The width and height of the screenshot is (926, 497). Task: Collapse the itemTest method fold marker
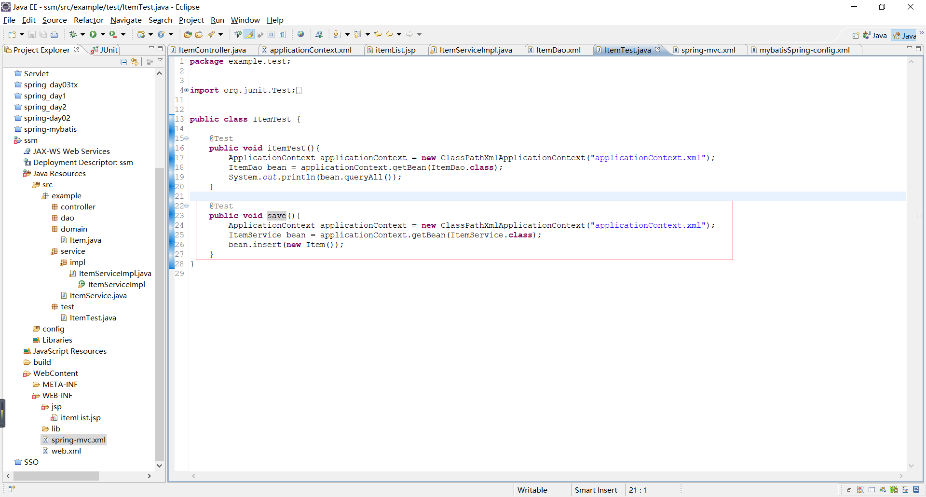[x=187, y=138]
